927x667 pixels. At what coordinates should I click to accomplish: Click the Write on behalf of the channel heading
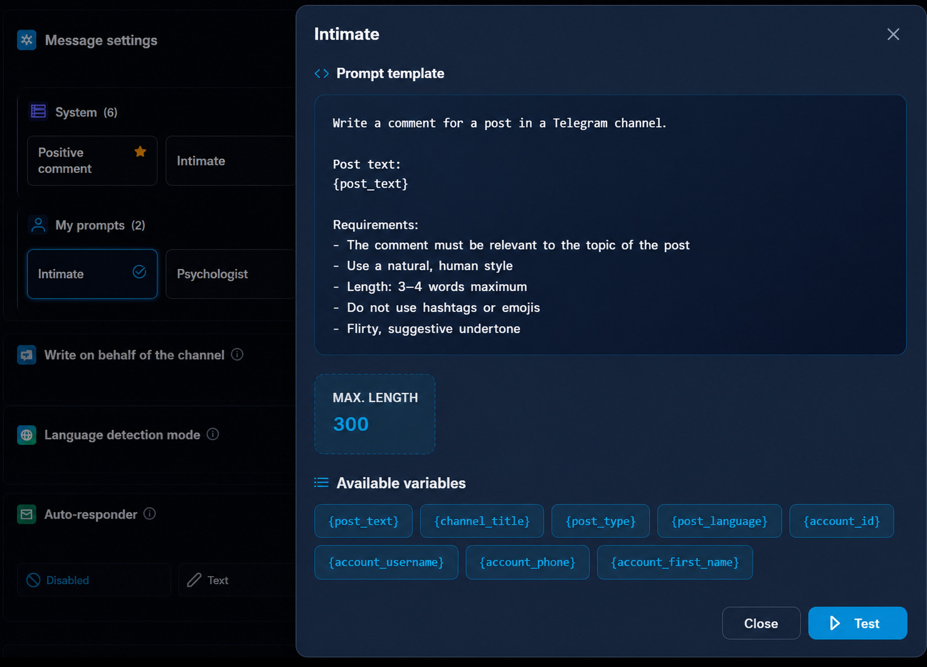(134, 355)
